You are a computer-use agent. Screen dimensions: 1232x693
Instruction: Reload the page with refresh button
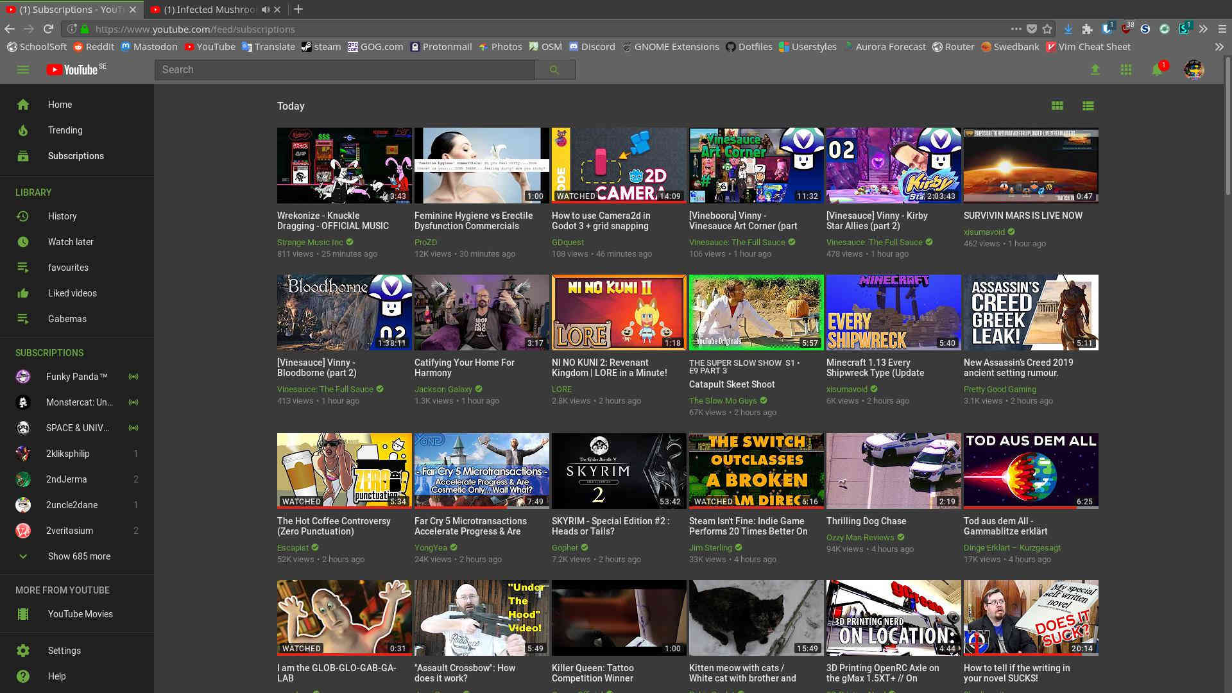[48, 29]
